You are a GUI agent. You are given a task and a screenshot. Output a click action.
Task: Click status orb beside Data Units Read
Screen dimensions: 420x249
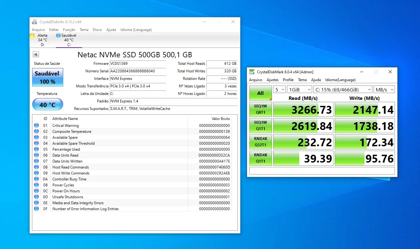(x=36, y=155)
